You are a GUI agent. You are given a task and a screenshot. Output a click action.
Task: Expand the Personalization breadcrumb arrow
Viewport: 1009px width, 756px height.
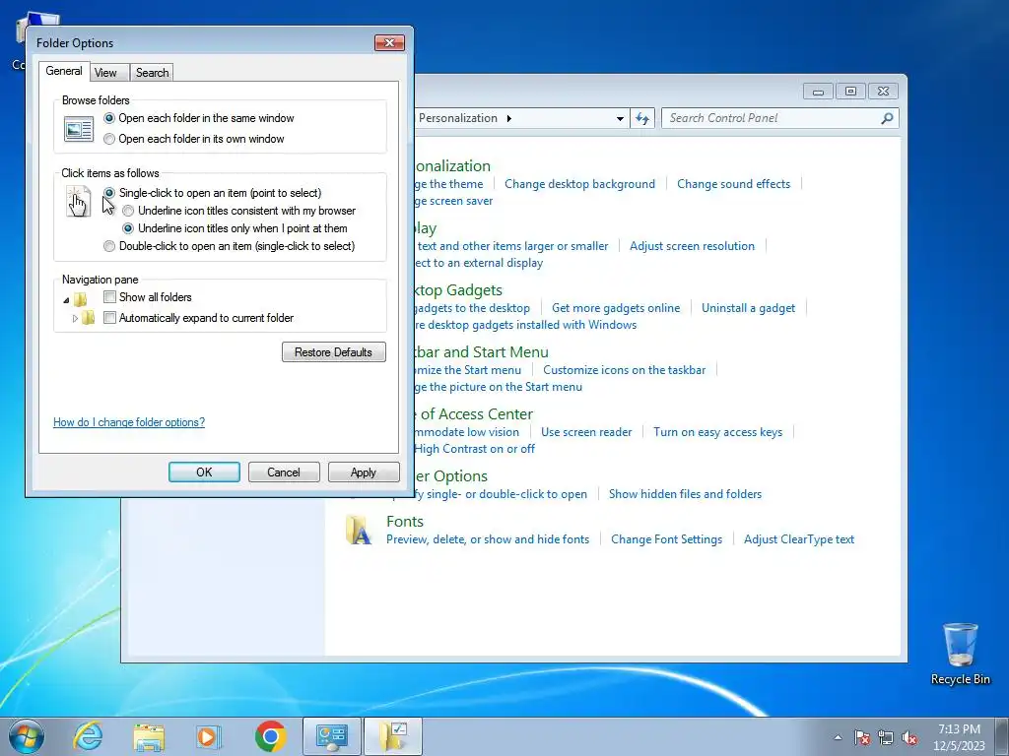tap(509, 118)
